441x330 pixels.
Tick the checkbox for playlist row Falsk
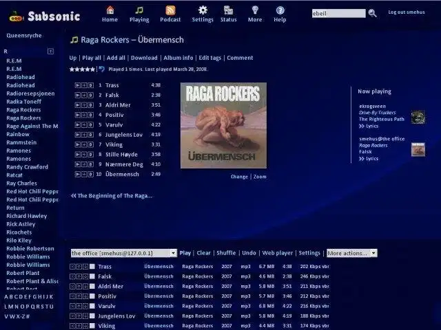(92, 276)
